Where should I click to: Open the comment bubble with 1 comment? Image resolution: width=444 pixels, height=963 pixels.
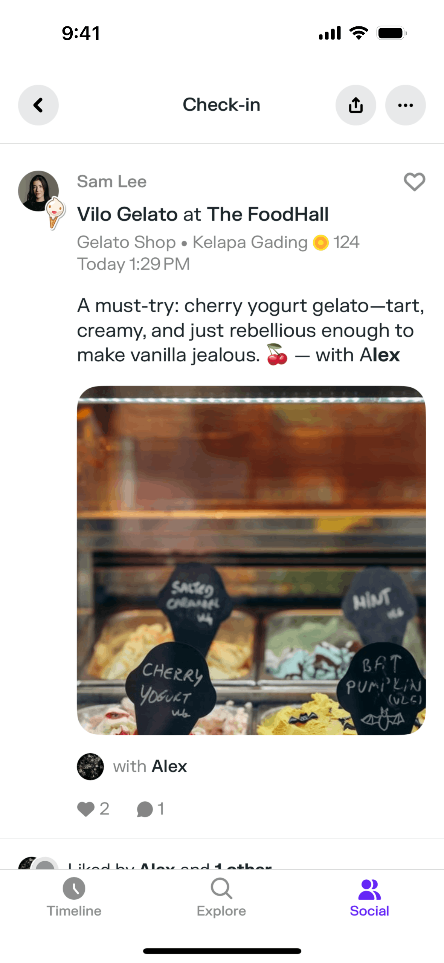(150, 809)
